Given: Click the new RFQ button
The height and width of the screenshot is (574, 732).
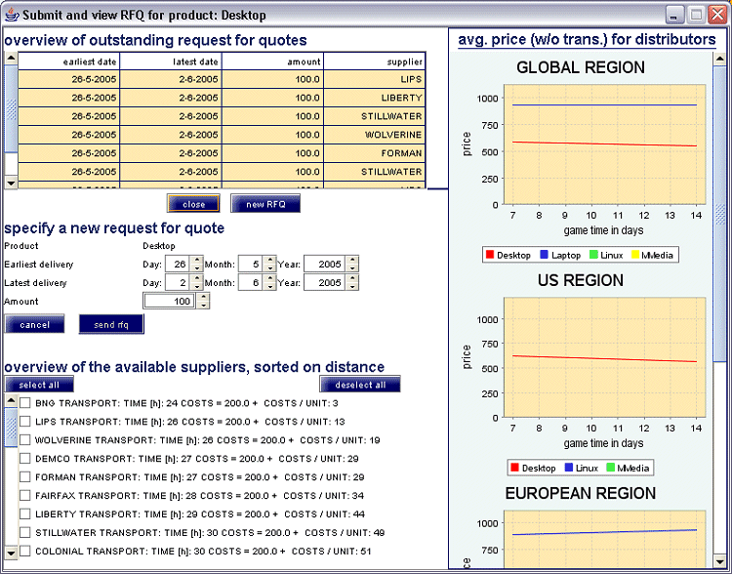Looking at the screenshot, I should [265, 204].
